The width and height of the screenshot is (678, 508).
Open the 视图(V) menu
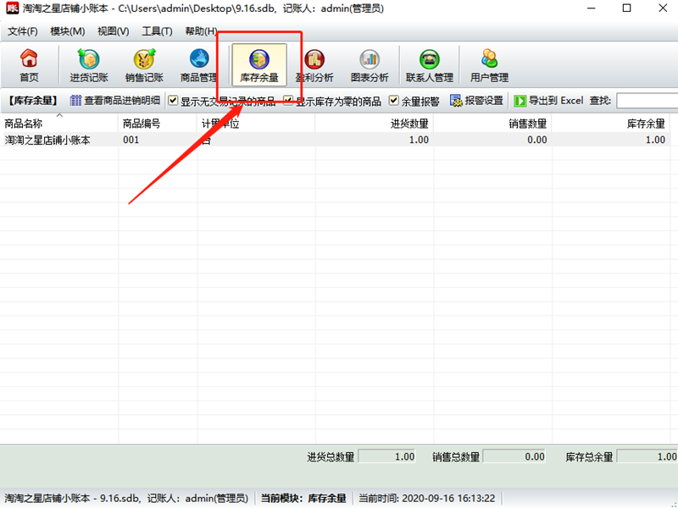click(x=114, y=31)
